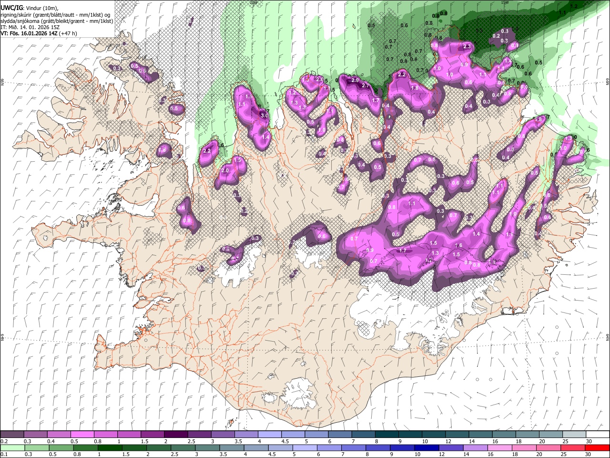The width and height of the screenshot is (610, 458).
Task: Click the bright pink 0.5 swatch in upper scale
Action: pyautogui.click(x=82, y=435)
